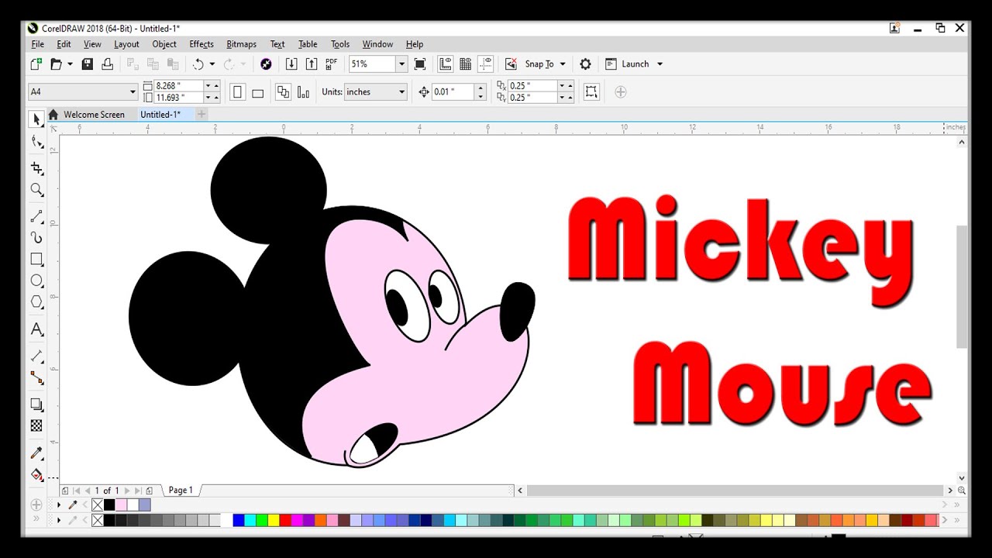Select the Drop Shadow tool

[36, 405]
